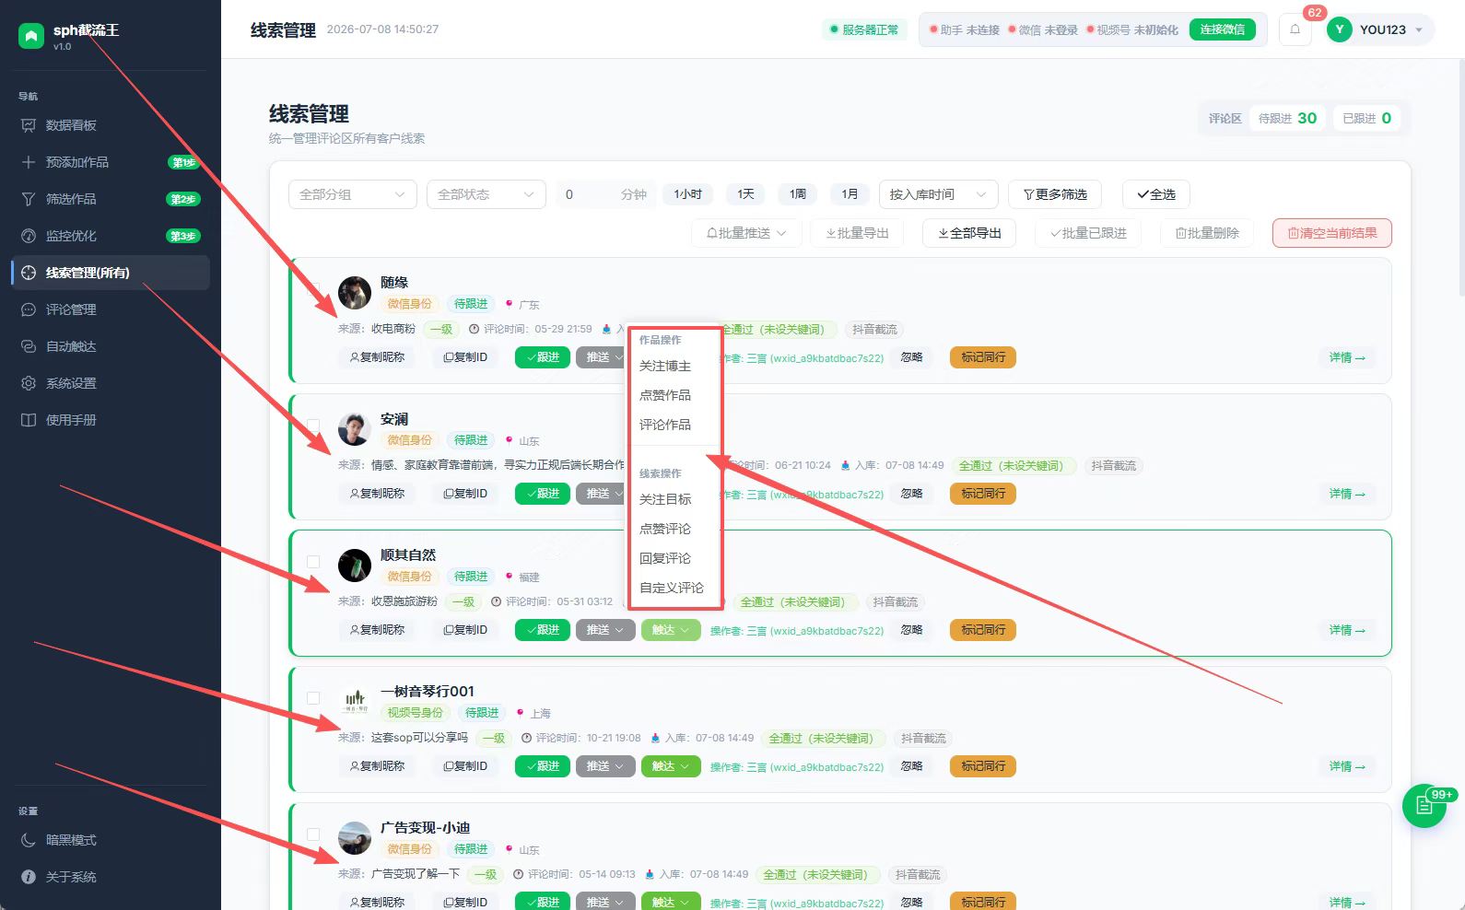This screenshot has width=1465, height=910.
Task: Open 系统设置 in the sidebar
Action: 111,383
